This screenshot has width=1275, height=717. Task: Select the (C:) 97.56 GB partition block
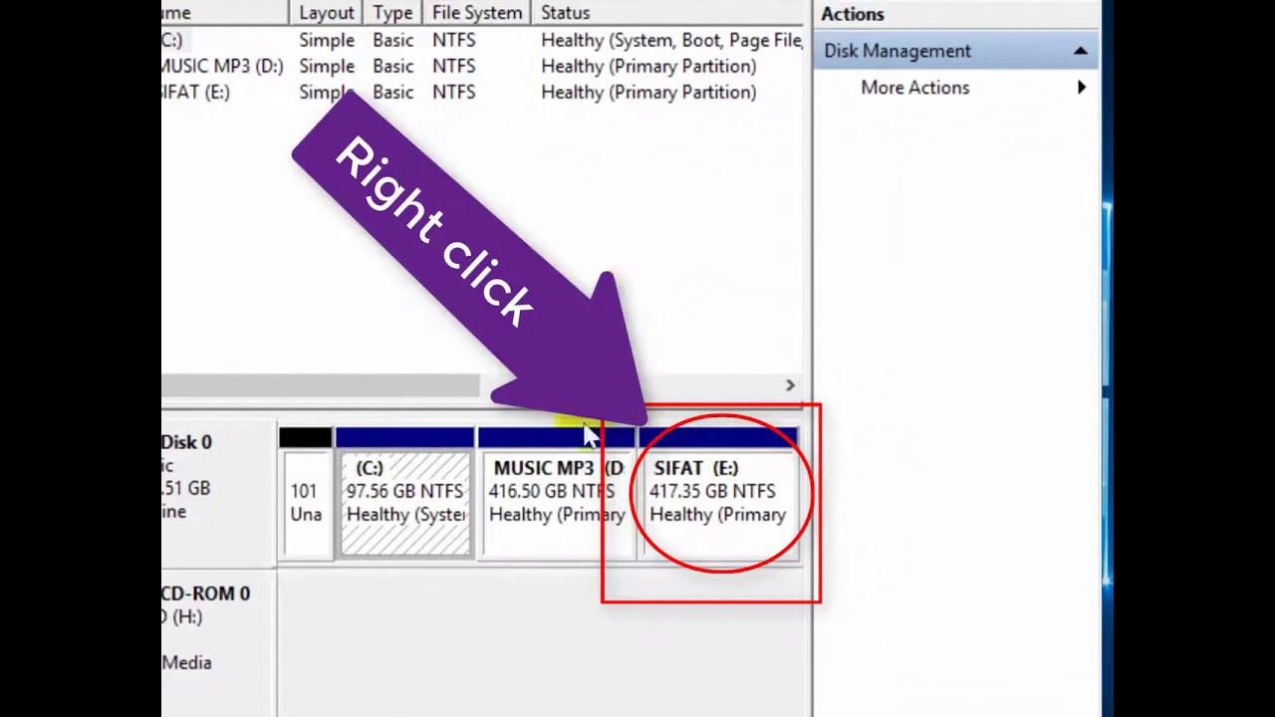pyautogui.click(x=405, y=494)
